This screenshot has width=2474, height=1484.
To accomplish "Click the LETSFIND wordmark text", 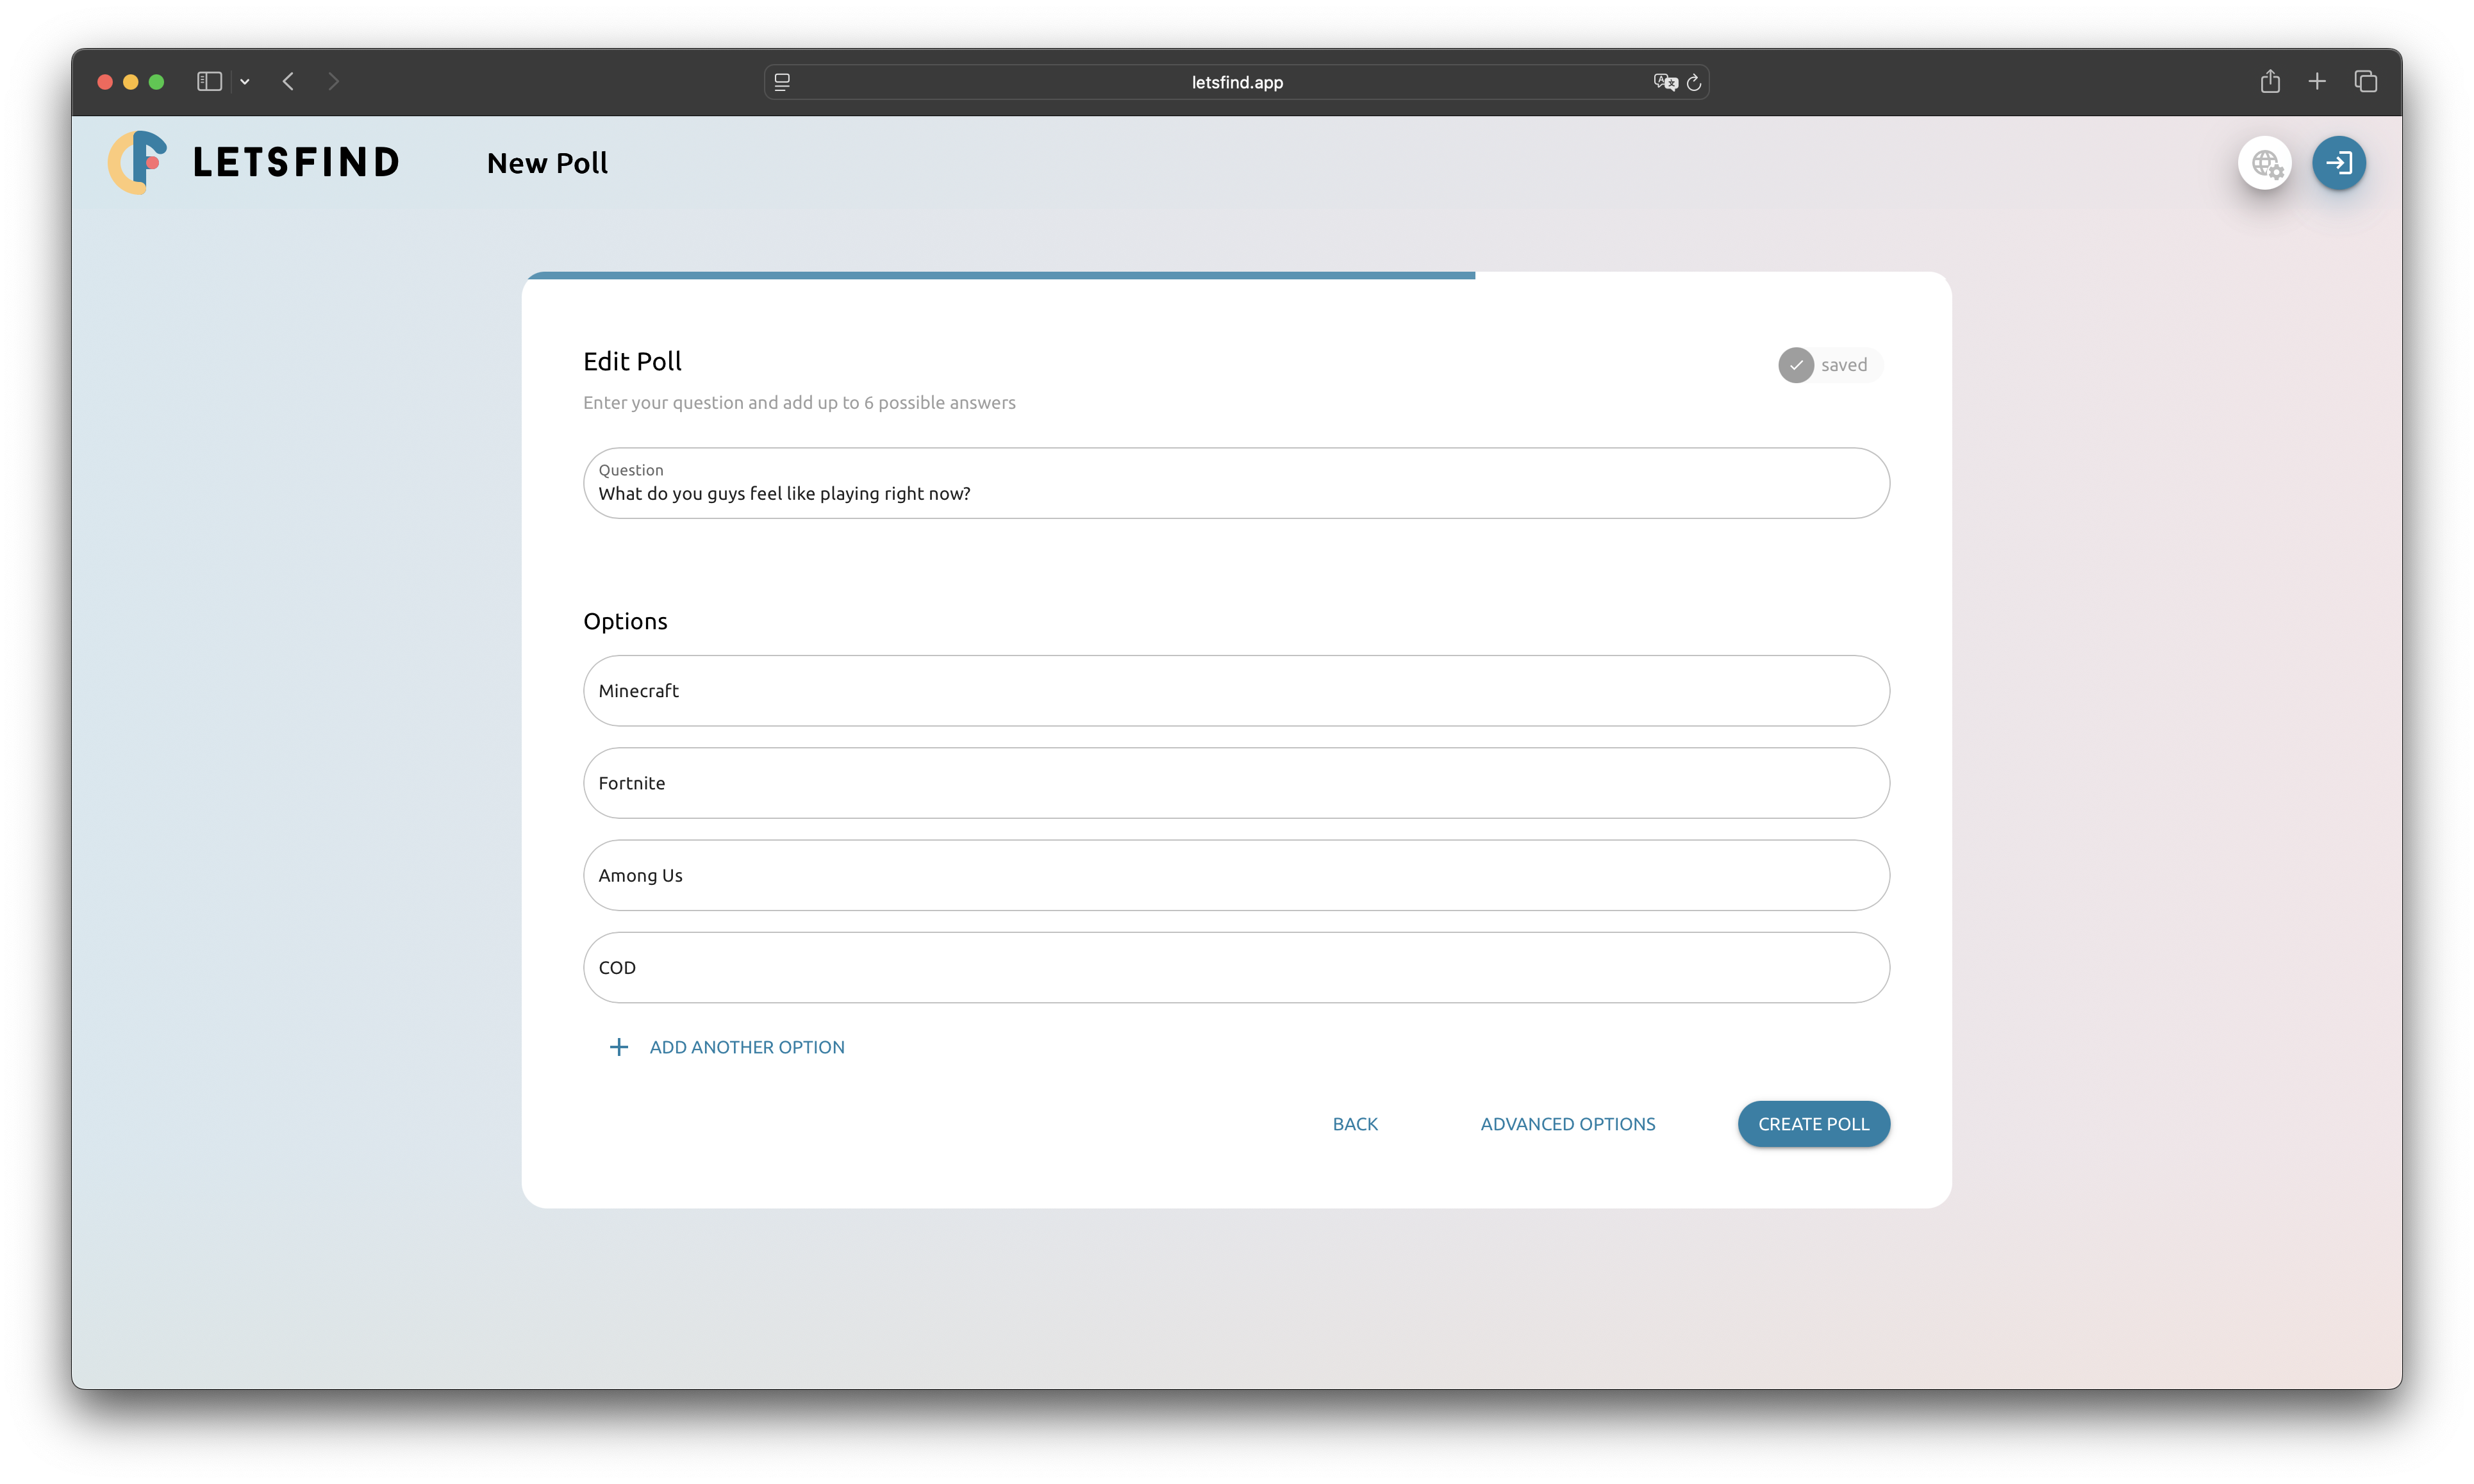I will tap(297, 162).
